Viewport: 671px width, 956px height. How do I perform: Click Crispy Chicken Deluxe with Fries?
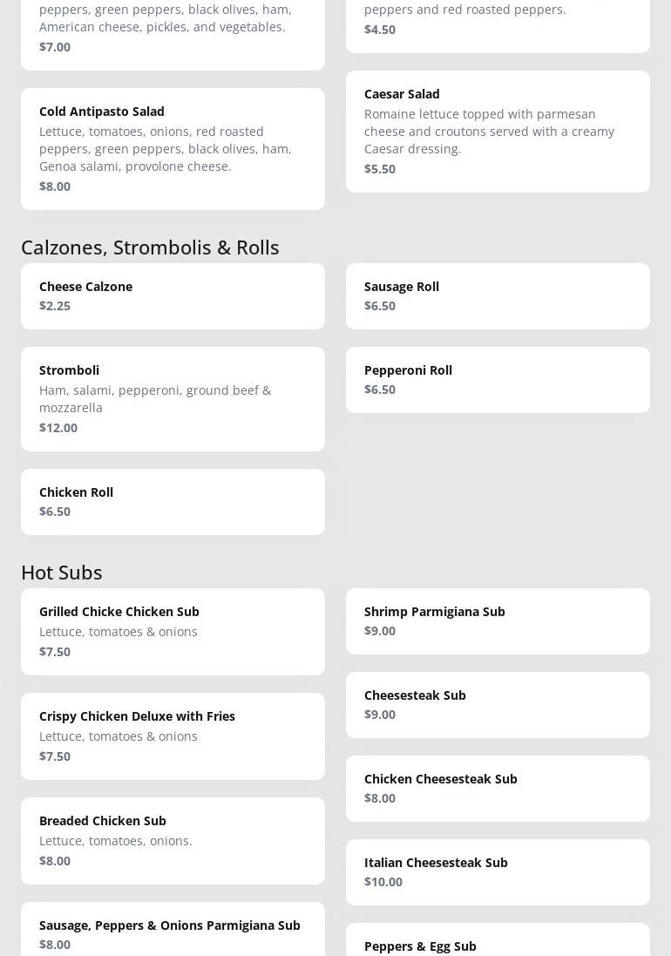pyautogui.click(x=173, y=736)
